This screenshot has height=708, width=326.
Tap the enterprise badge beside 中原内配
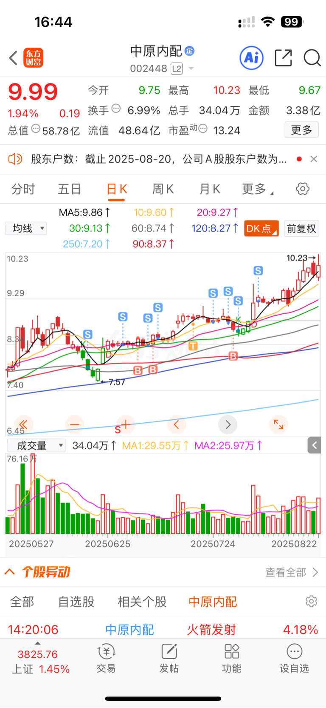pyautogui.click(x=190, y=51)
